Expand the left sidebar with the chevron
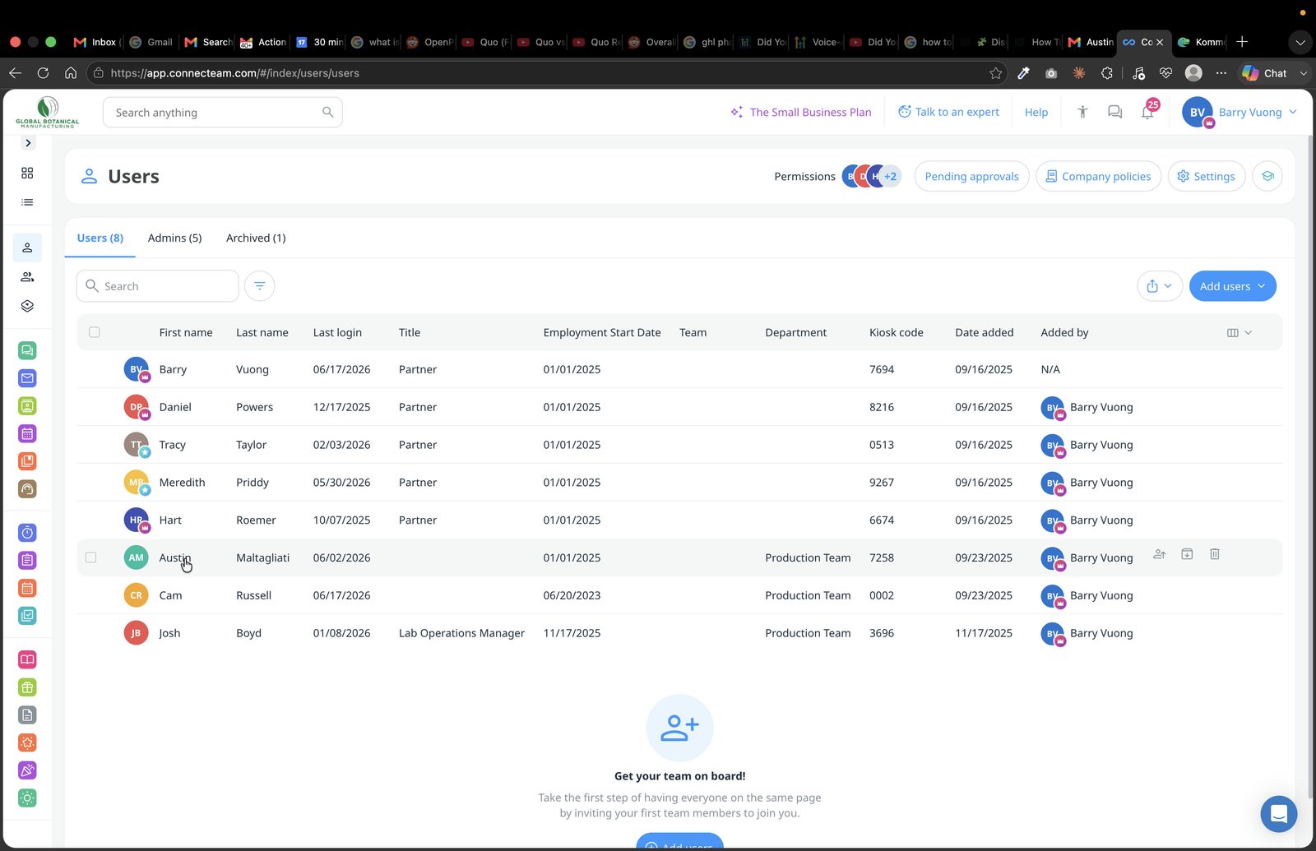Viewport: 1316px width, 851px height. point(28,143)
